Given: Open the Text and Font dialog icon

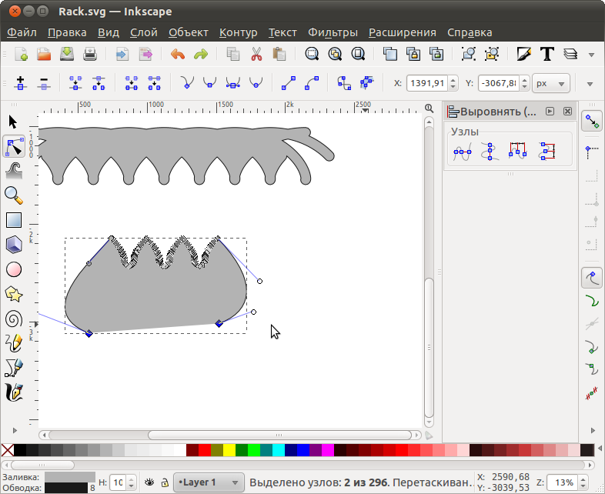Looking at the screenshot, I should 547,54.
